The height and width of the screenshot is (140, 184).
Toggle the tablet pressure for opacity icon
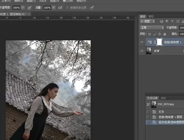coord(30,8)
